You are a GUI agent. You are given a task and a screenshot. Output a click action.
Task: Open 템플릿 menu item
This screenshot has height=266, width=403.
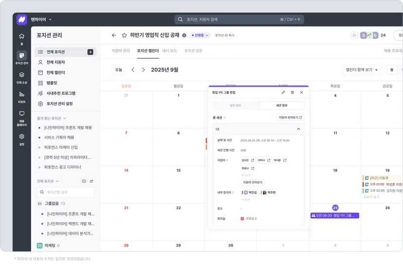[66, 83]
